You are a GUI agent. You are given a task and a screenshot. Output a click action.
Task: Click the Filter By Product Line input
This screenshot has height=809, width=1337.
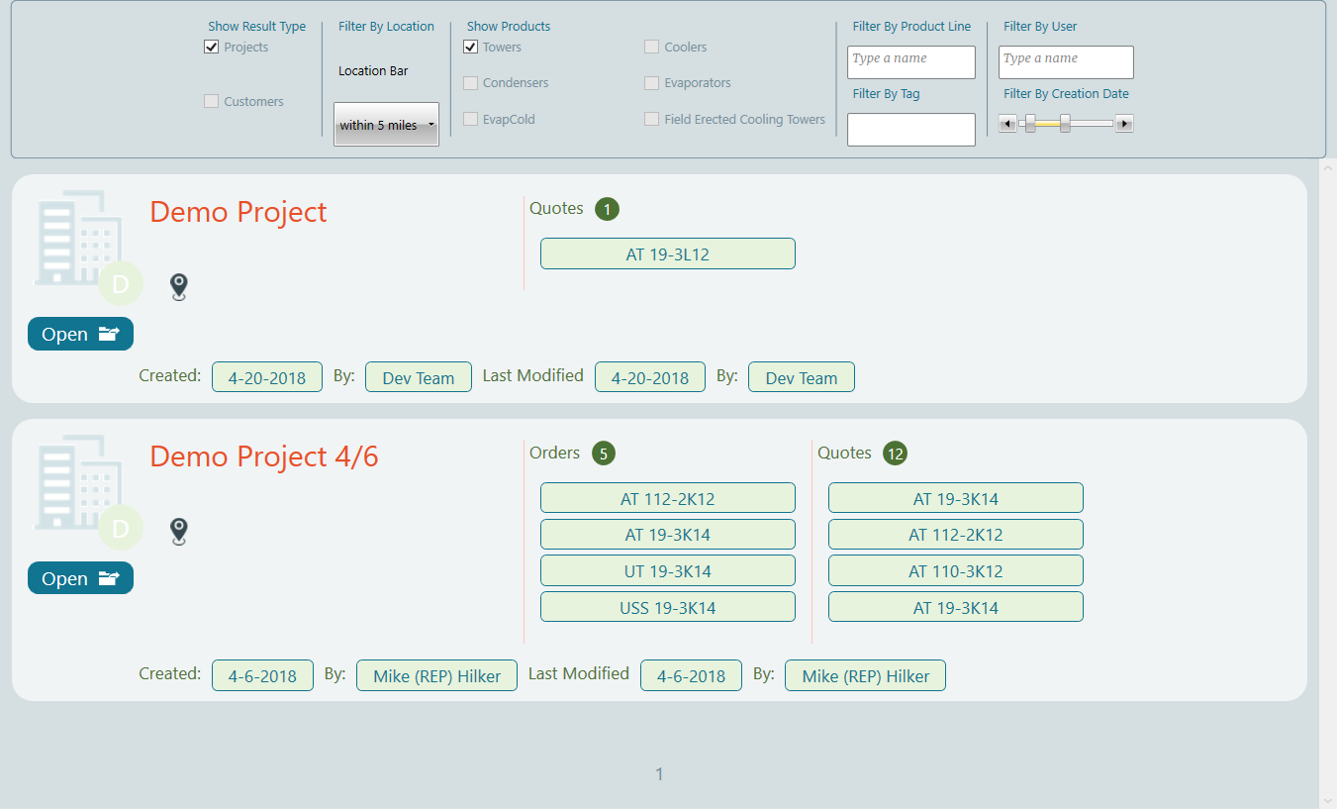[910, 62]
